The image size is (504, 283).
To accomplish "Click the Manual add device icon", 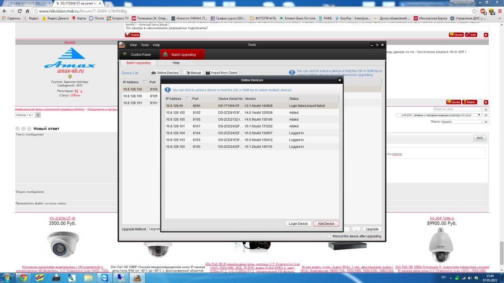I will click(x=187, y=73).
